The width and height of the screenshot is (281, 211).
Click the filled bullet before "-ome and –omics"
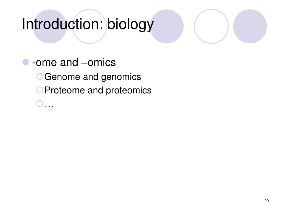point(26,62)
